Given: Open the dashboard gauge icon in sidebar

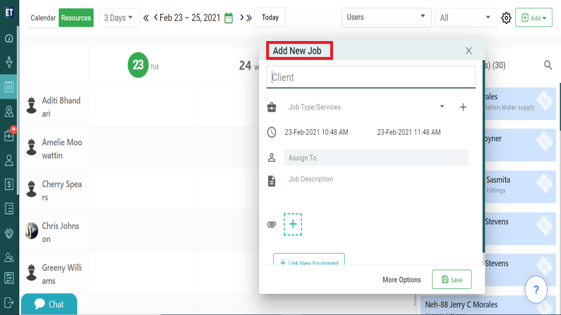Looking at the screenshot, I should pos(9,39).
